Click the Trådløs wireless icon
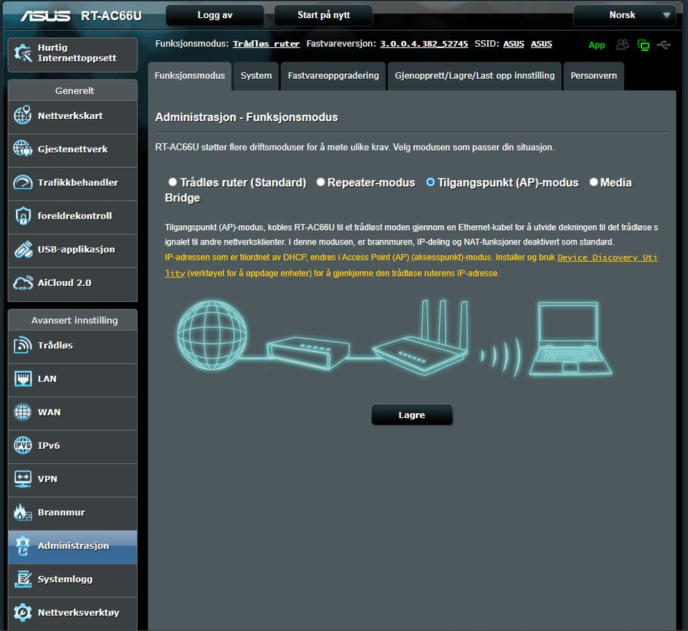The height and width of the screenshot is (631, 688). pyautogui.click(x=23, y=345)
